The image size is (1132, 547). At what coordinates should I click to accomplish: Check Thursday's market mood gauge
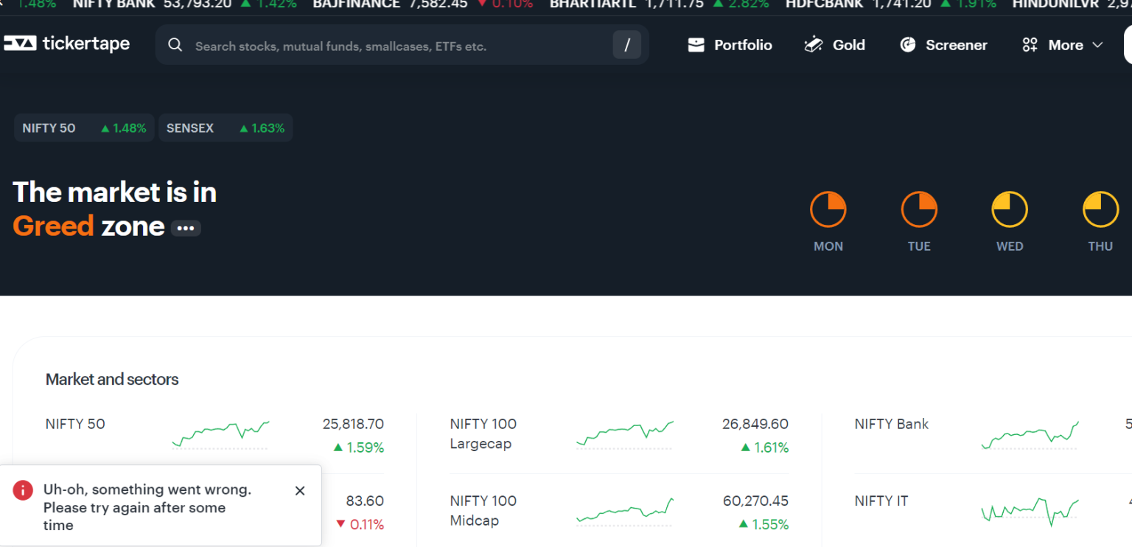click(x=1100, y=209)
